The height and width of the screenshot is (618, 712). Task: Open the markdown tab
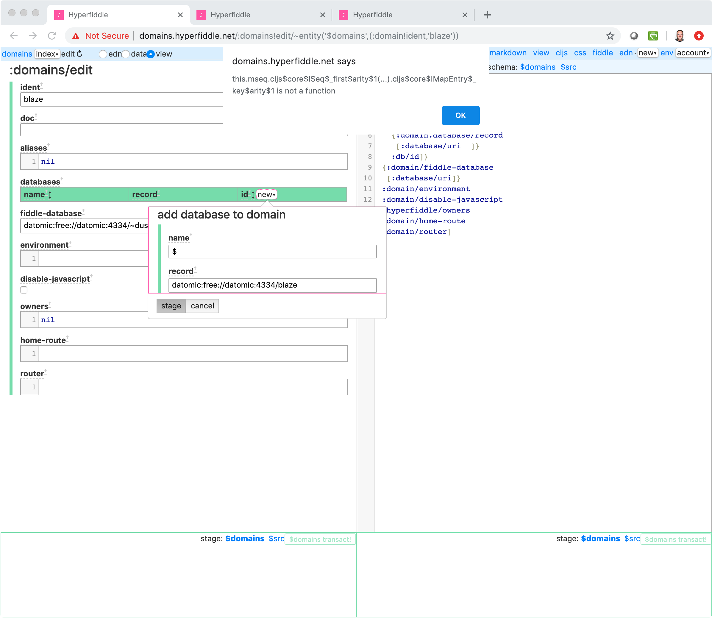tap(508, 53)
